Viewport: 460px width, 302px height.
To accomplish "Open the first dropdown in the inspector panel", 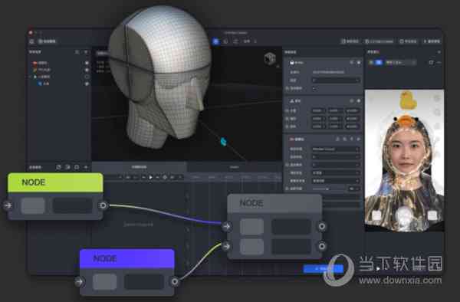I will pyautogui.click(x=336, y=80).
